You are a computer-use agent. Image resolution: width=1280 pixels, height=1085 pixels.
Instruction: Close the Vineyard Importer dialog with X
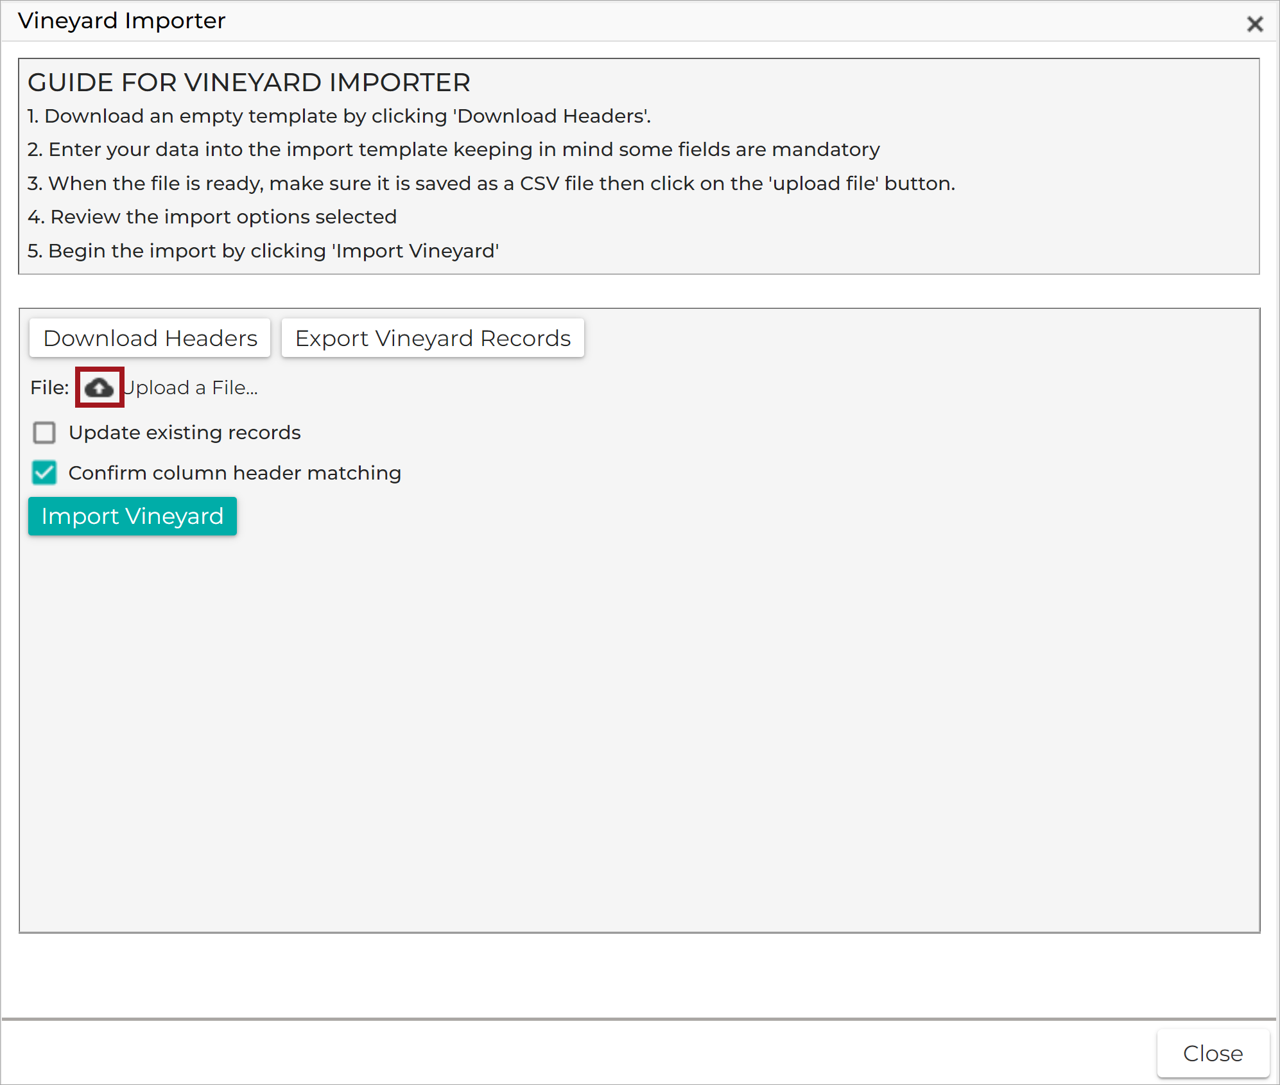pos(1254,24)
